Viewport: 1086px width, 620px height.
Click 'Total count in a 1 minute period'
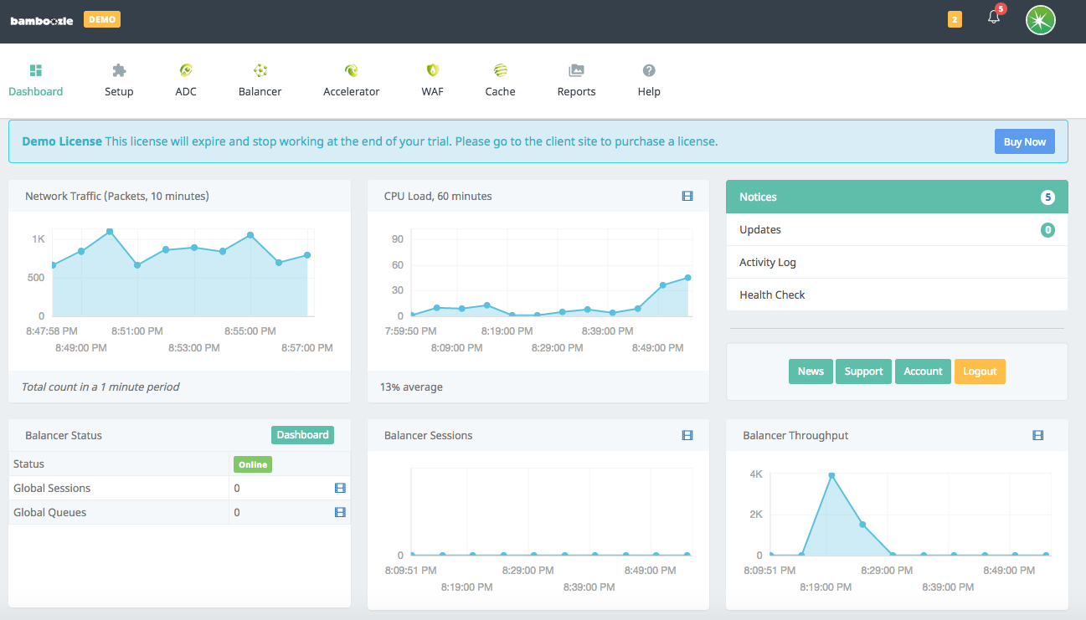click(x=100, y=387)
